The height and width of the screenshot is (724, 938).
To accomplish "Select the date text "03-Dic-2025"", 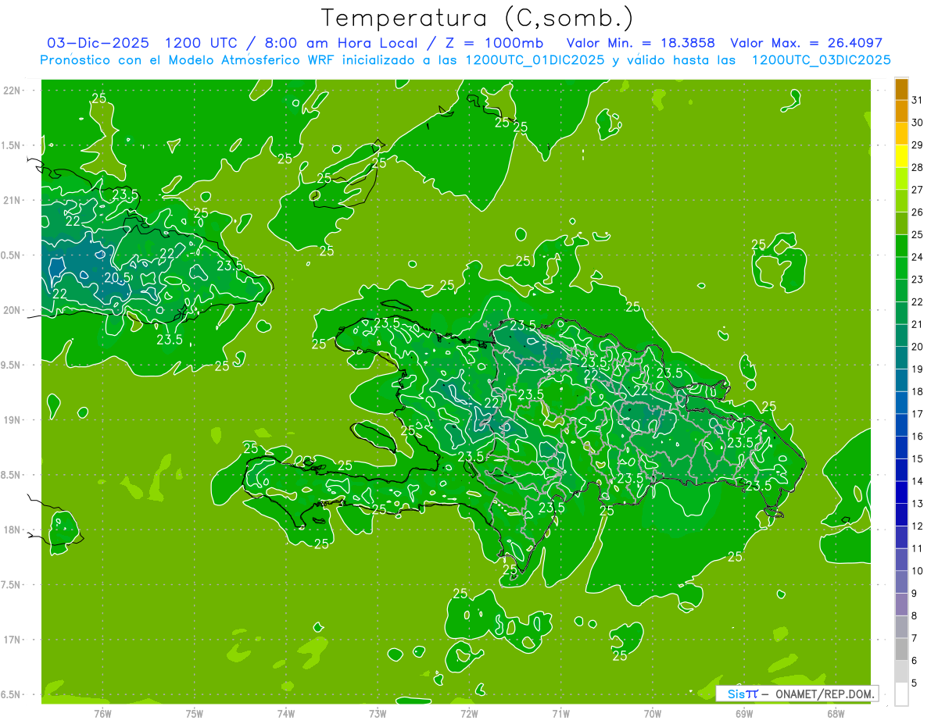I will click(x=98, y=43).
